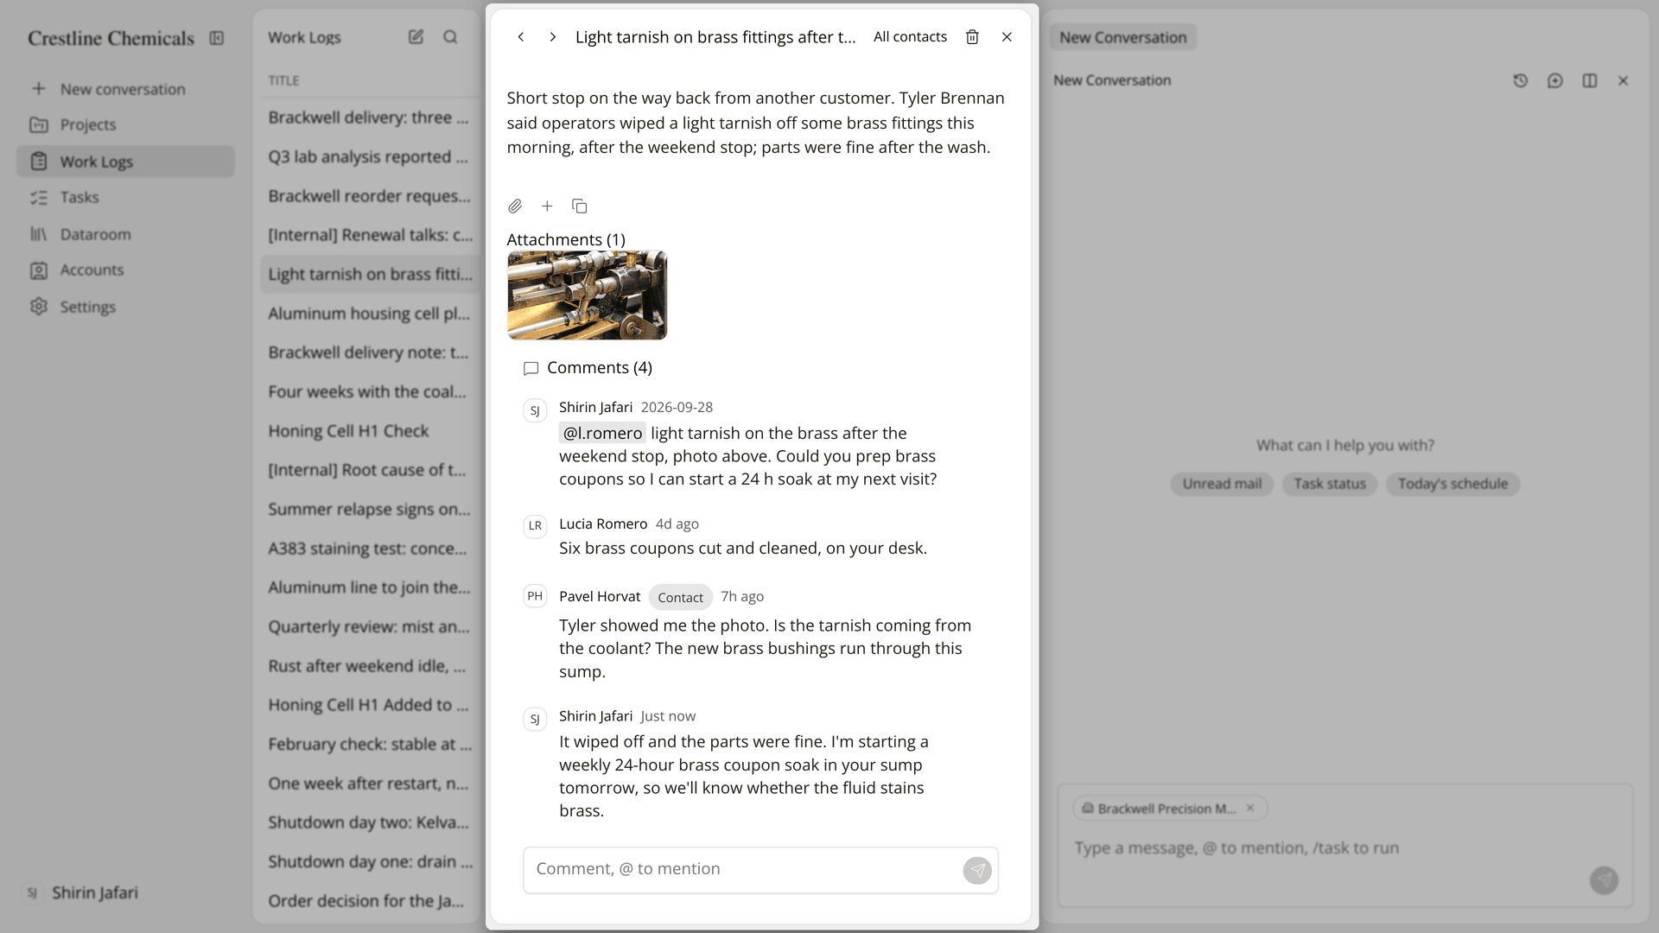Open the brass fittings attachment photo

coord(587,295)
